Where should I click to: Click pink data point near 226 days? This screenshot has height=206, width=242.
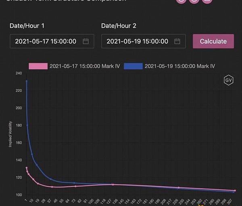click(178, 188)
